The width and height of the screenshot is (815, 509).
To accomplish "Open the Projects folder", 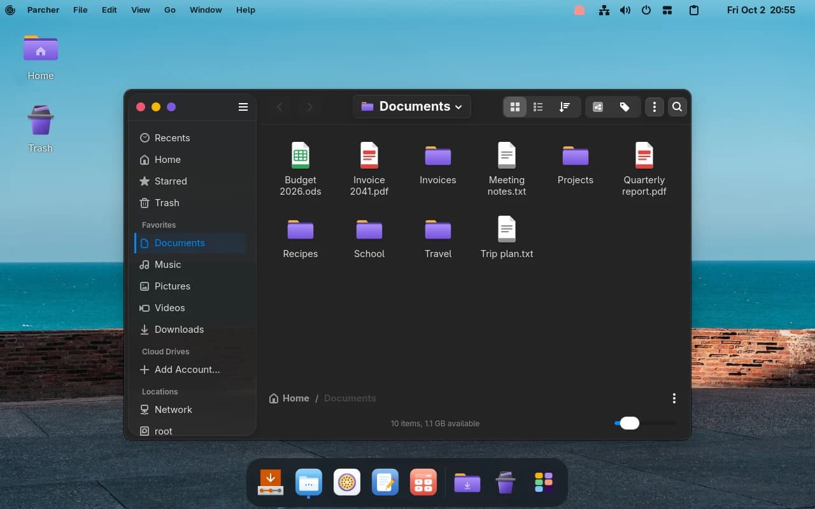I will click(x=576, y=164).
